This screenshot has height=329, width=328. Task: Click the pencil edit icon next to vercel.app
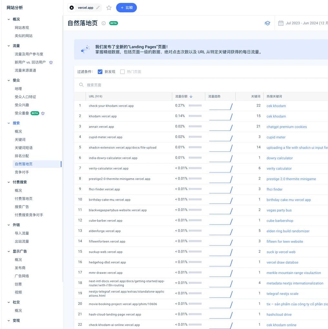tap(98, 7)
